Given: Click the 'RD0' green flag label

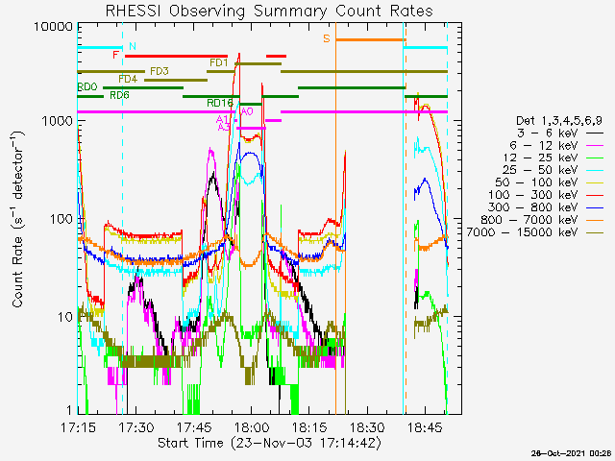Looking at the screenshot, I should tap(87, 87).
